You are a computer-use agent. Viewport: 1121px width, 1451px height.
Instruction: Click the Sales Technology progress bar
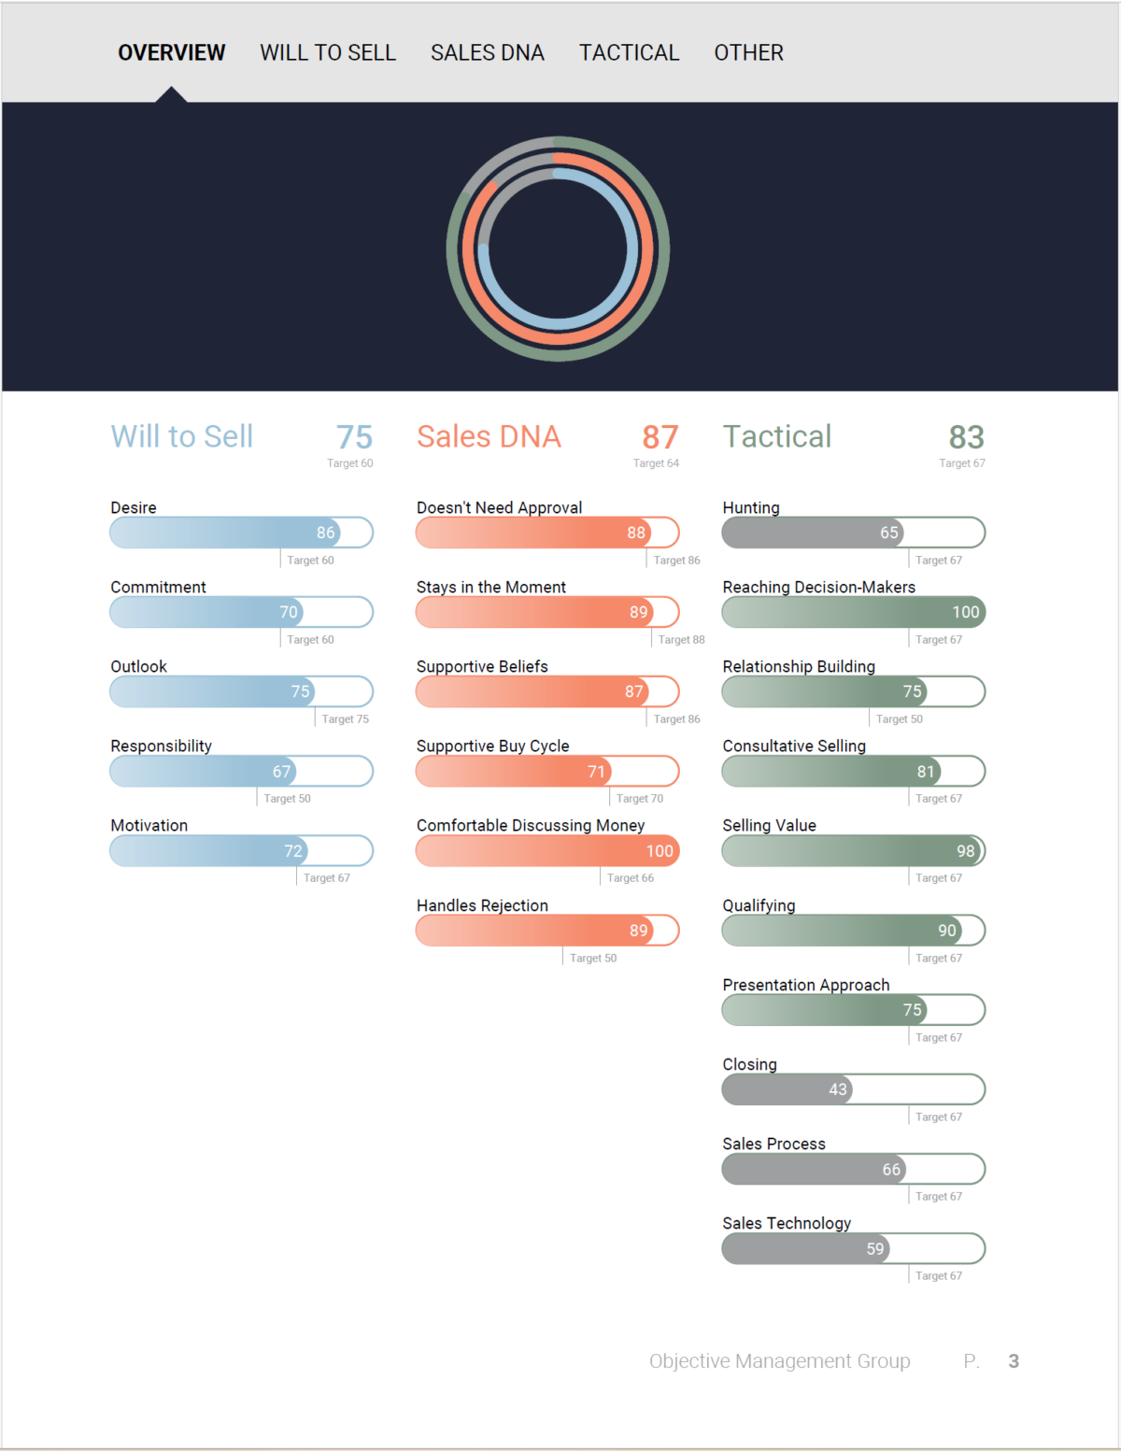pos(853,1248)
